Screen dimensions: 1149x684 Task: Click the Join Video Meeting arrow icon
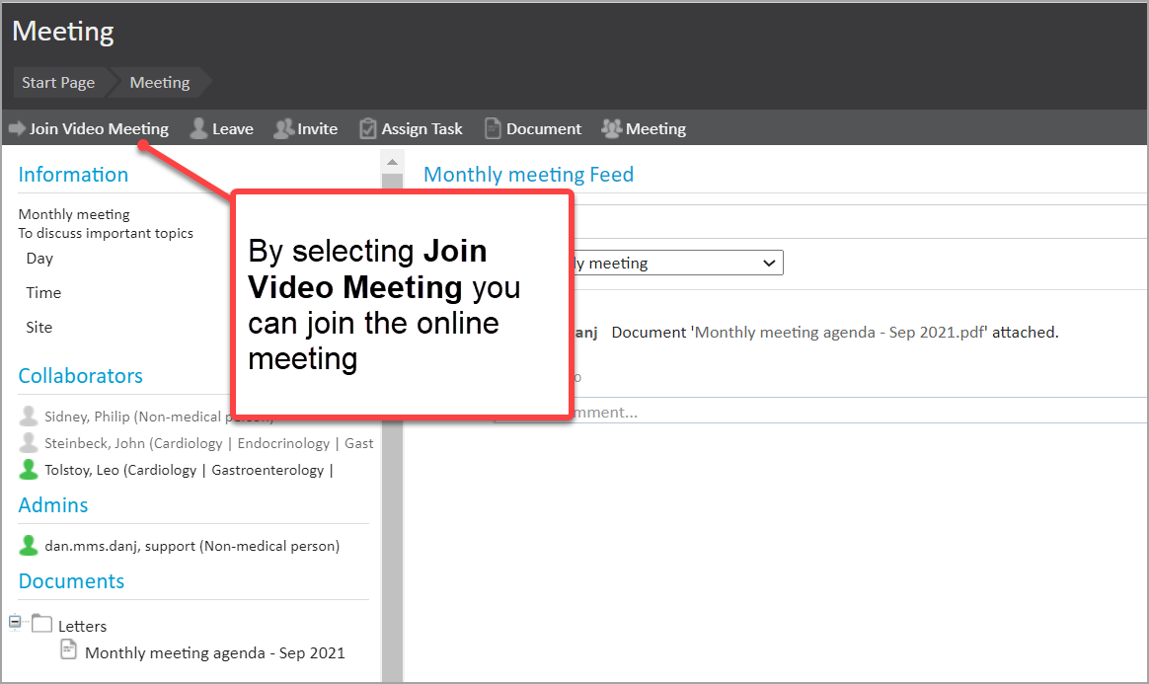tap(17, 129)
